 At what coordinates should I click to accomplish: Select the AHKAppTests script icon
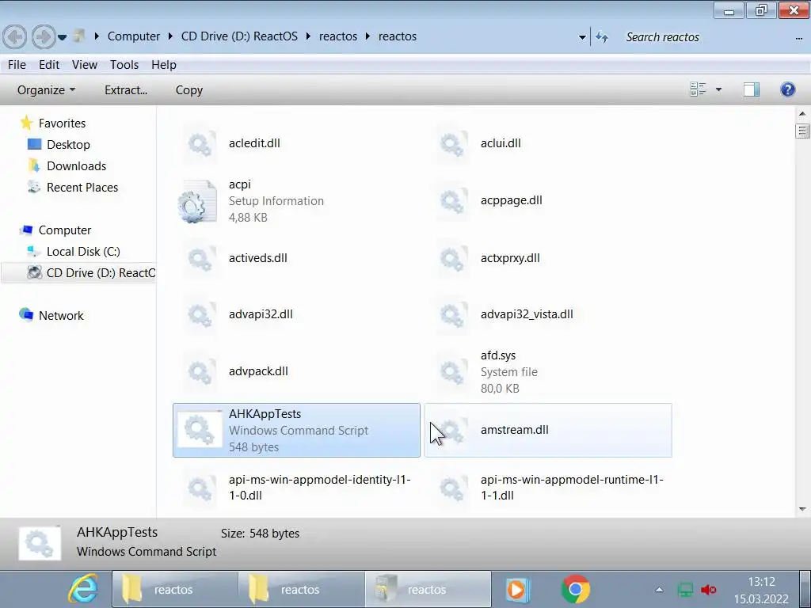click(200, 430)
